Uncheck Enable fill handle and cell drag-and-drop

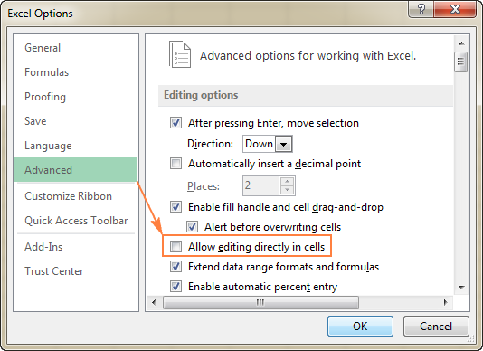pos(175,207)
